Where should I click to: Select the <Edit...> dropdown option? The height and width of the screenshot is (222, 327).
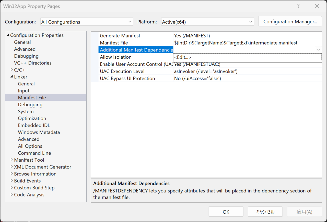pos(183,58)
